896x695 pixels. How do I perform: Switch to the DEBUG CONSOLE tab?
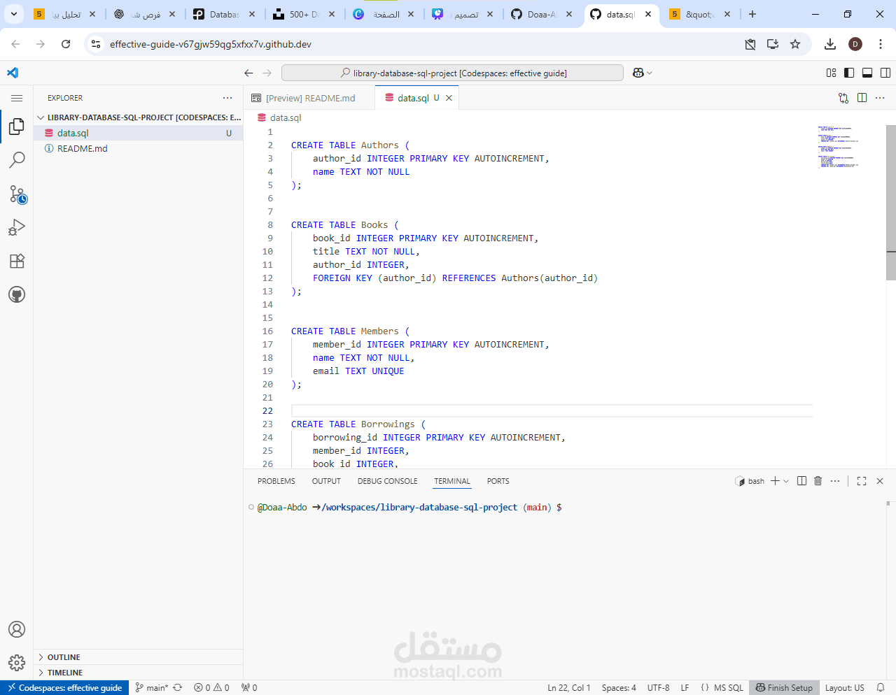point(387,481)
